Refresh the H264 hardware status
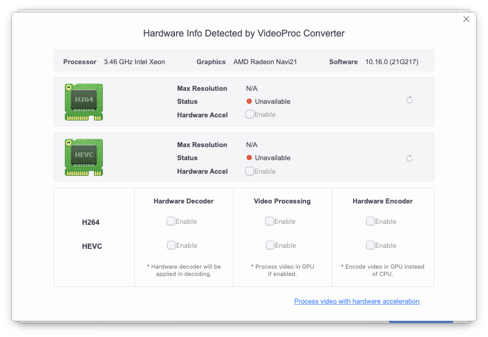 (x=410, y=100)
